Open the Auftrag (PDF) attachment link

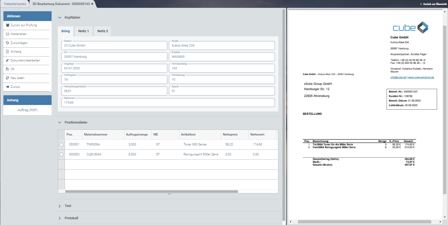tap(27, 110)
